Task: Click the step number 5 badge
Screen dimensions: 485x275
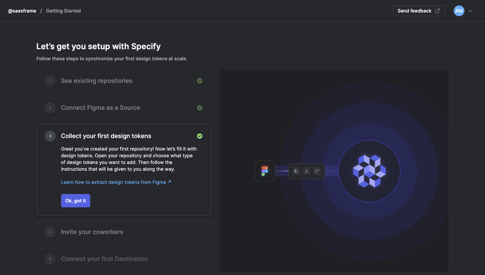Action: (x=50, y=259)
